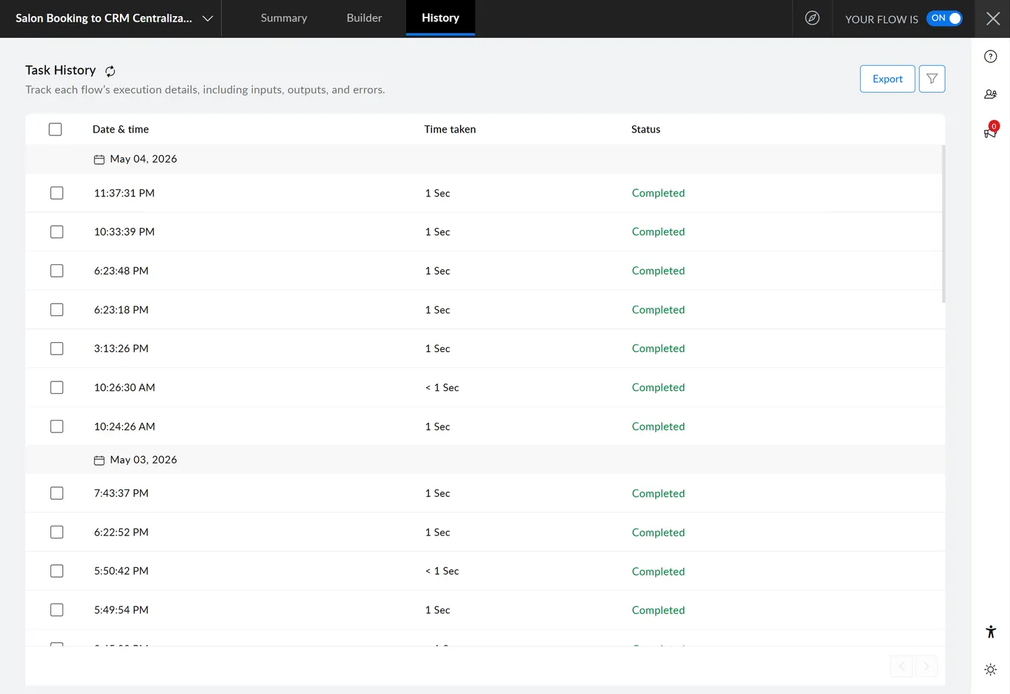
Task: Turn the flow ON/OFF switch
Action: point(944,18)
